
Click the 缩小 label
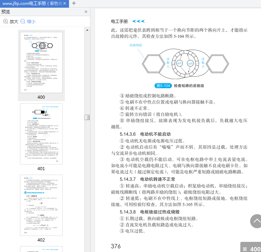(x=31, y=22)
